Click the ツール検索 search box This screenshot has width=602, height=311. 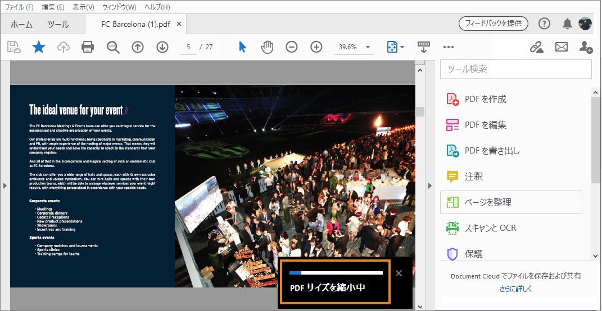click(515, 69)
